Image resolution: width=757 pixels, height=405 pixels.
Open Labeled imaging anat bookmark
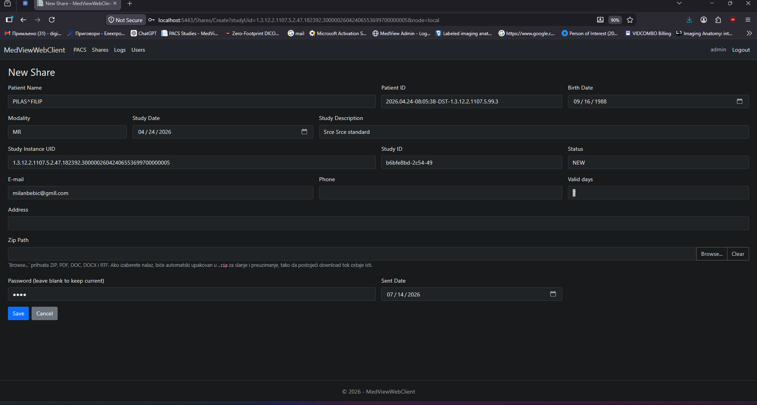(464, 34)
